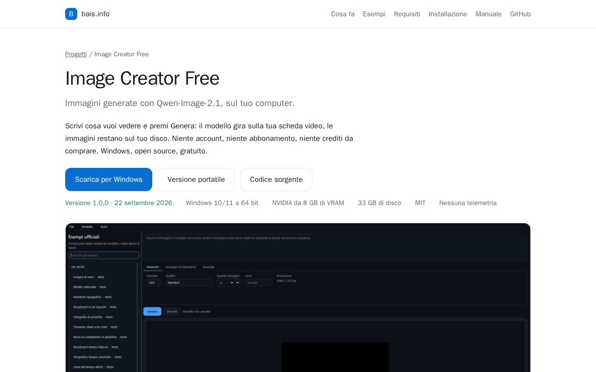
Task: Select the 'Manifesto tipografico' example
Action: pyautogui.click(x=92, y=297)
